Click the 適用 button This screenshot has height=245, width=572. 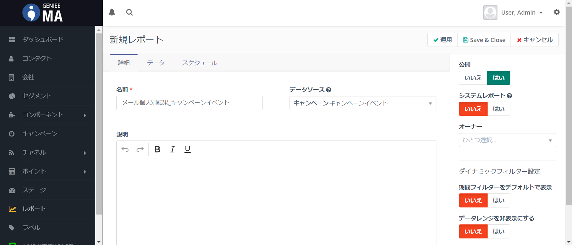click(442, 40)
